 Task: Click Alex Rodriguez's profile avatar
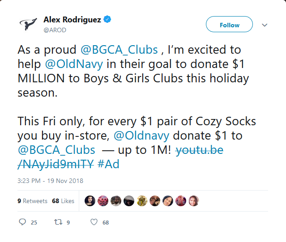tap(29, 25)
